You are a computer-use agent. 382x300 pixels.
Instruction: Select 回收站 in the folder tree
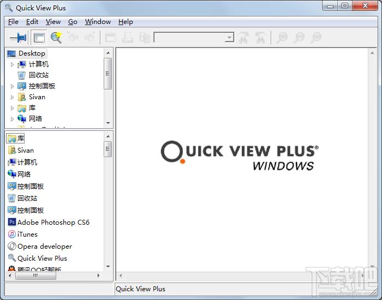click(39, 75)
